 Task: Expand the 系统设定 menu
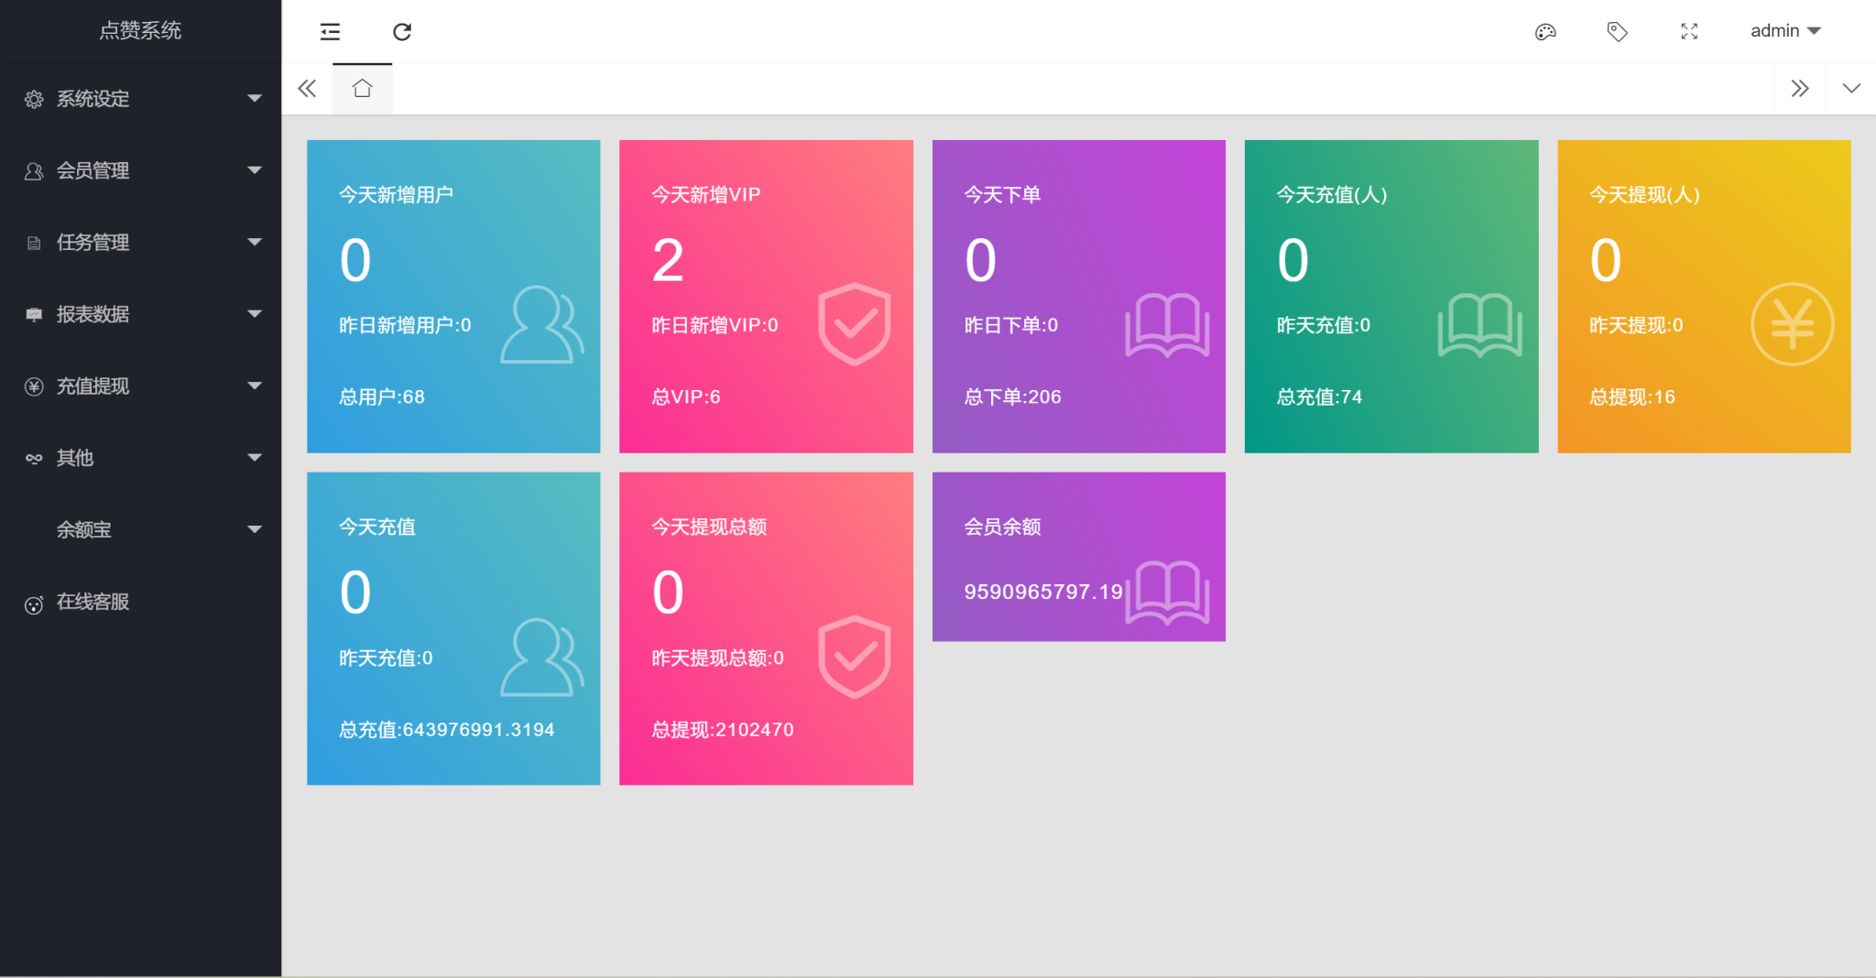140,99
